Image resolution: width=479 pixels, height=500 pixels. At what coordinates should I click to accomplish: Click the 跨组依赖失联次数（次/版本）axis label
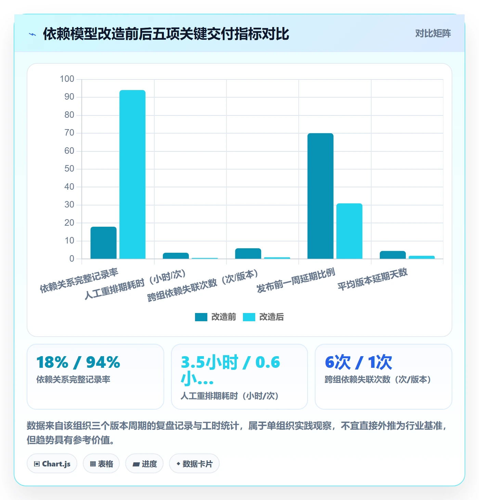[203, 286]
